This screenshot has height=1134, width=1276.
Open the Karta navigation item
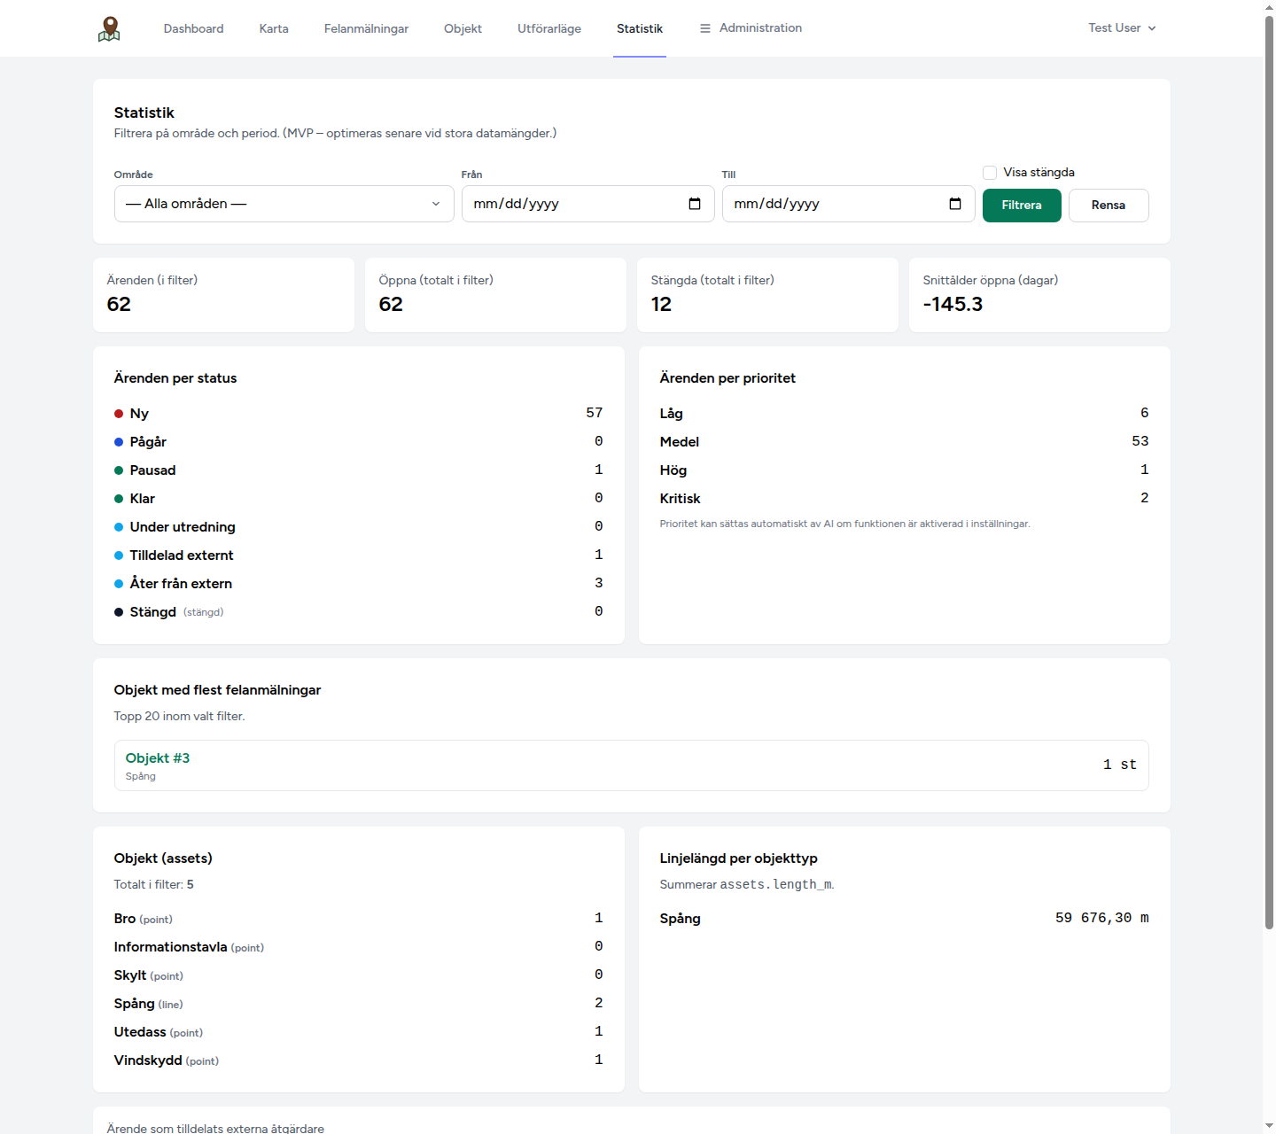click(274, 28)
